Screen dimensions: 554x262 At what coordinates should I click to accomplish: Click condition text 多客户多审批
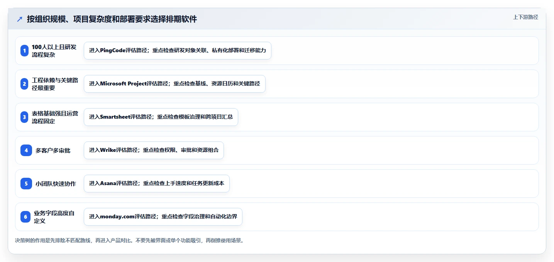pos(53,150)
